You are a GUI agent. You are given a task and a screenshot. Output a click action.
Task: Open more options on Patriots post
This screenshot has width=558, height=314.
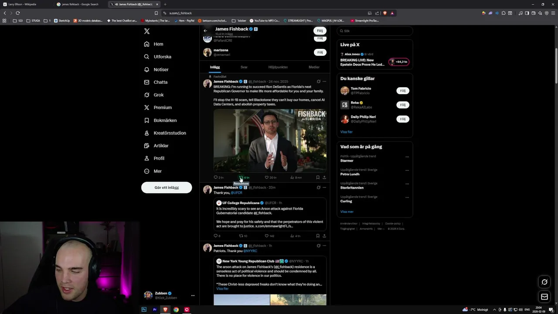(x=324, y=246)
